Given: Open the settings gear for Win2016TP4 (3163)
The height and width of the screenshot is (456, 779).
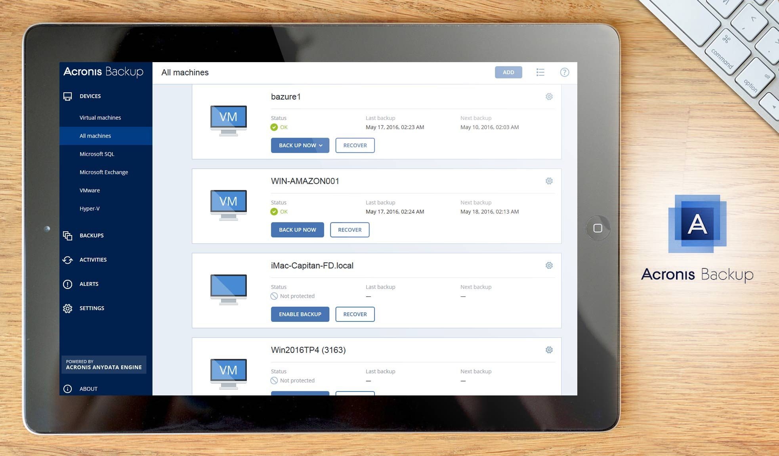Looking at the screenshot, I should (x=549, y=350).
